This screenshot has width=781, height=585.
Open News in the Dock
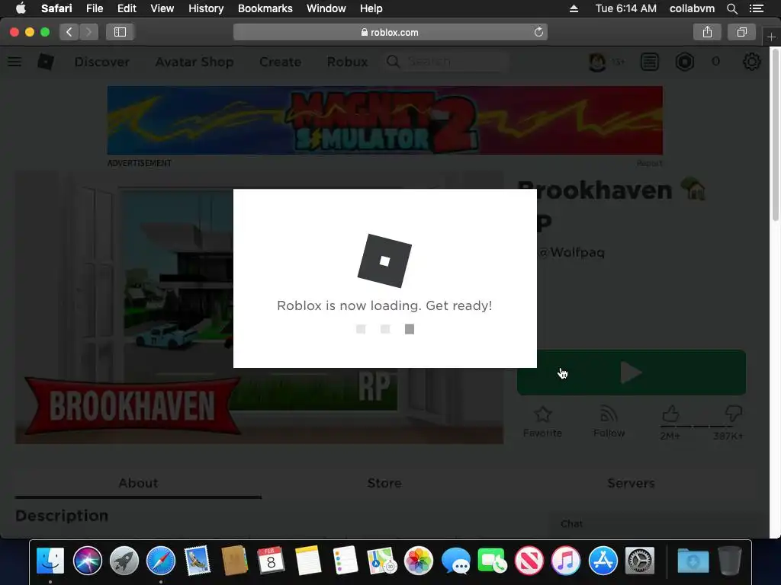(529, 560)
